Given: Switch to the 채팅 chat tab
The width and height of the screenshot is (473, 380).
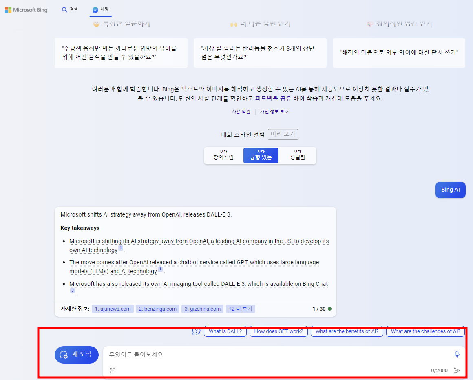Looking at the screenshot, I should [100, 10].
